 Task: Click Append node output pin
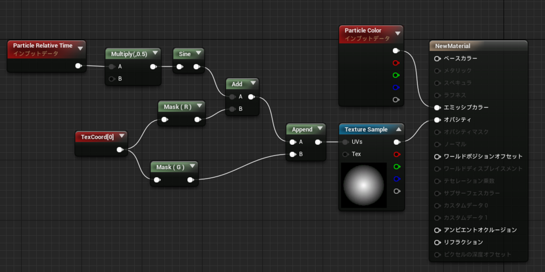[318, 142]
